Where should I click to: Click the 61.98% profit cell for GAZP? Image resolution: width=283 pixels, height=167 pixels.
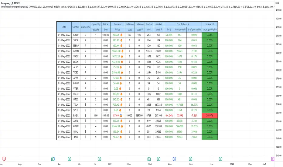169,35
